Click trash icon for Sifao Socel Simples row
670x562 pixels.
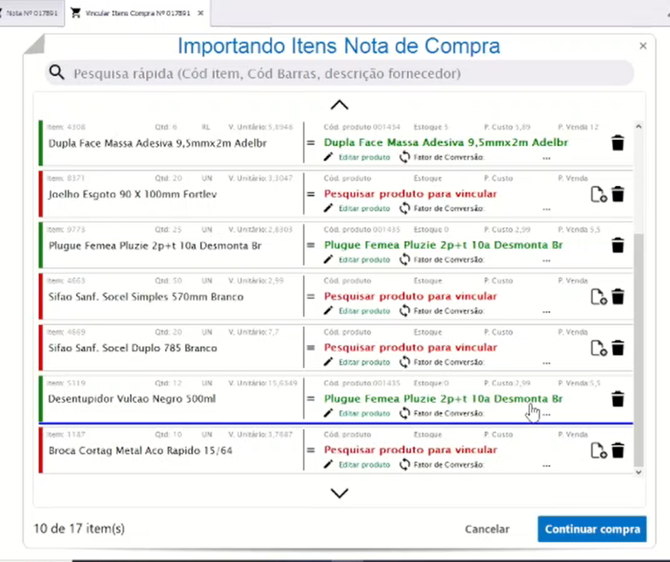[x=618, y=297]
